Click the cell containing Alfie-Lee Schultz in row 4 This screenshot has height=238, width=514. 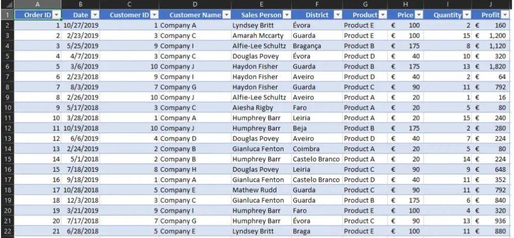261,46
